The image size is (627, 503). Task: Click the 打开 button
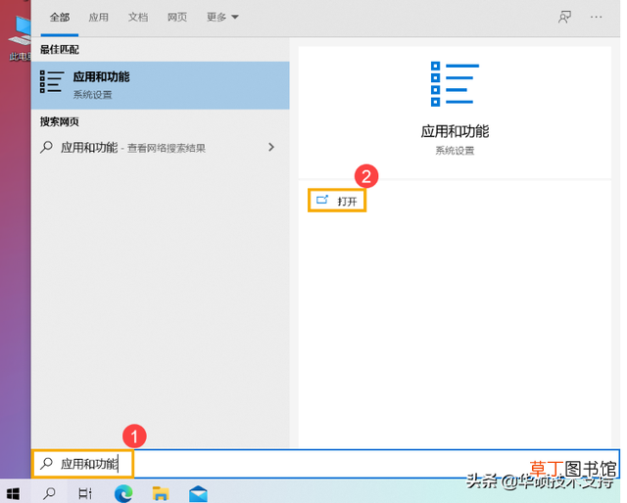337,201
